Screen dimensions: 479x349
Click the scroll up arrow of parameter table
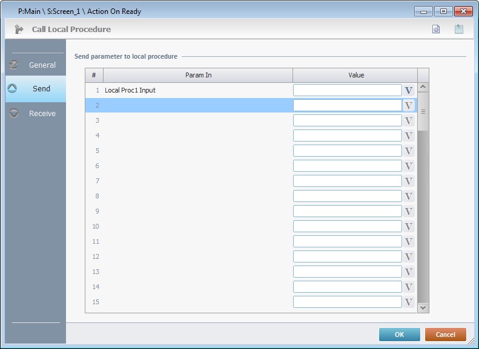423,87
